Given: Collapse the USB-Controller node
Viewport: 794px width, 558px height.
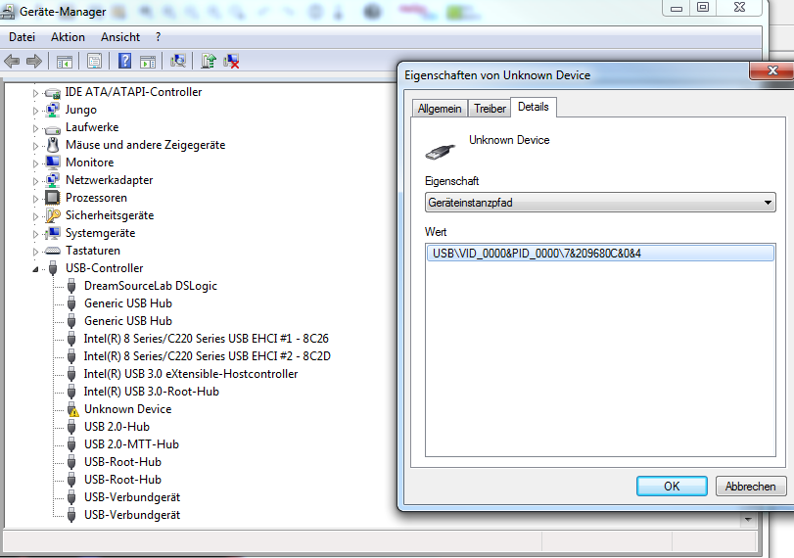Looking at the screenshot, I should pos(35,269).
